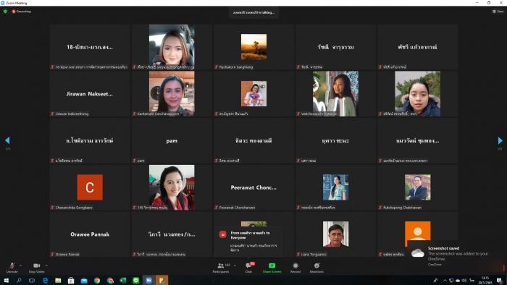Open Task View on the taskbar

[x=32, y=281]
